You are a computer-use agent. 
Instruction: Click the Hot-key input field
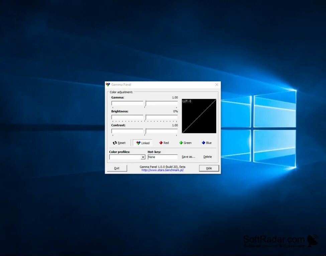pos(162,157)
